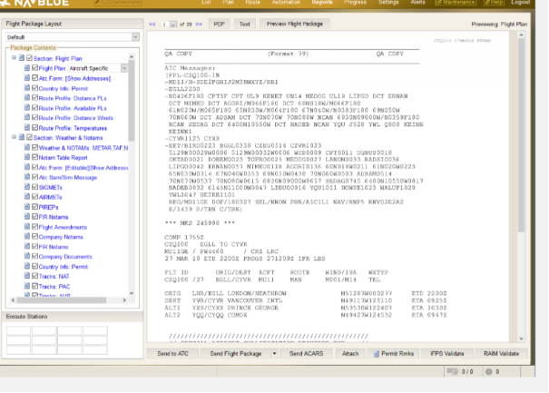Uncheck the Notam Table Report checkbox
This screenshot has width=549, height=393.
click(x=34, y=157)
